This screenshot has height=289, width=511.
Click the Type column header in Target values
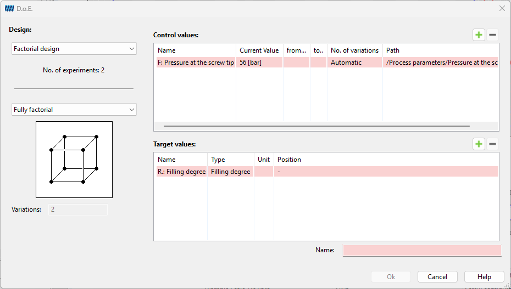(x=230, y=160)
